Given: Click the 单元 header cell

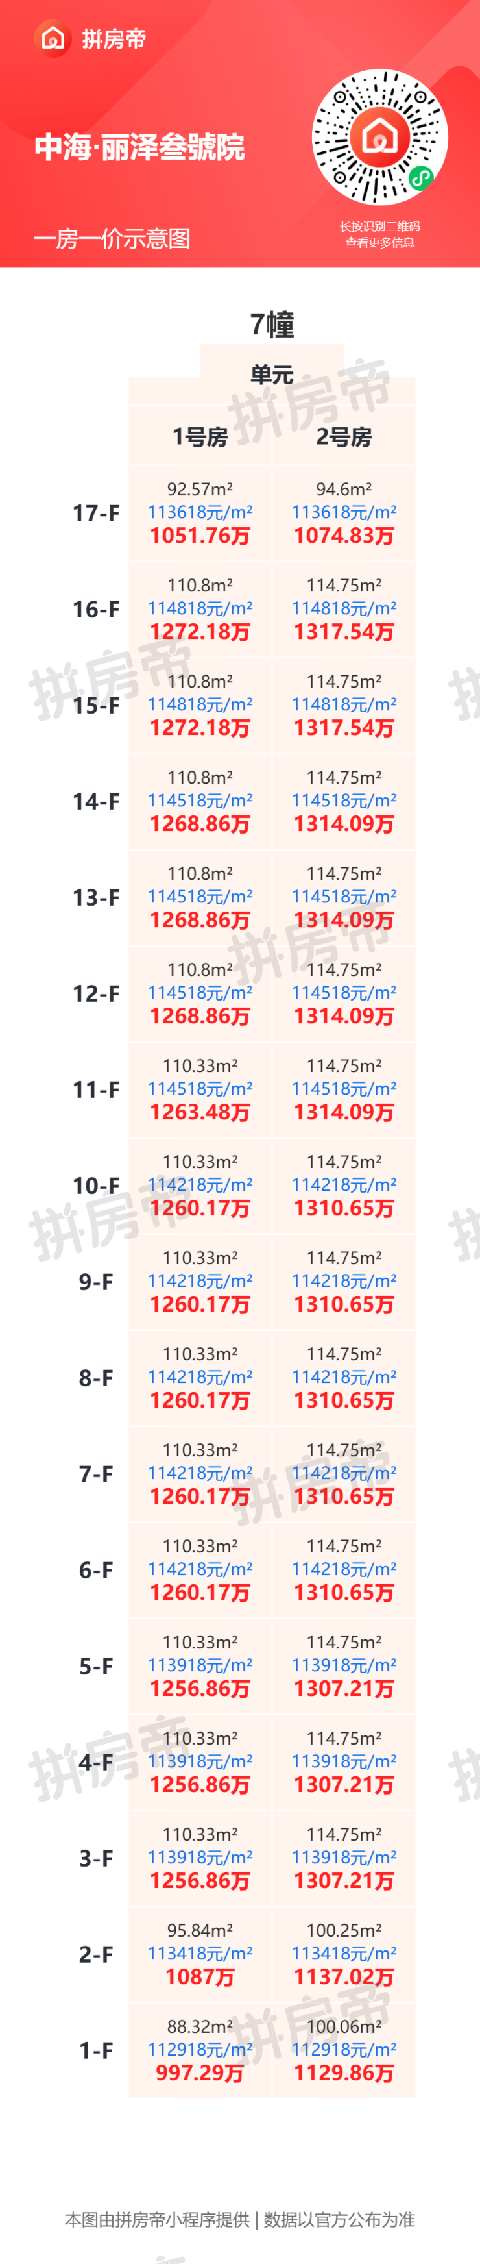Looking at the screenshot, I should pos(272,375).
